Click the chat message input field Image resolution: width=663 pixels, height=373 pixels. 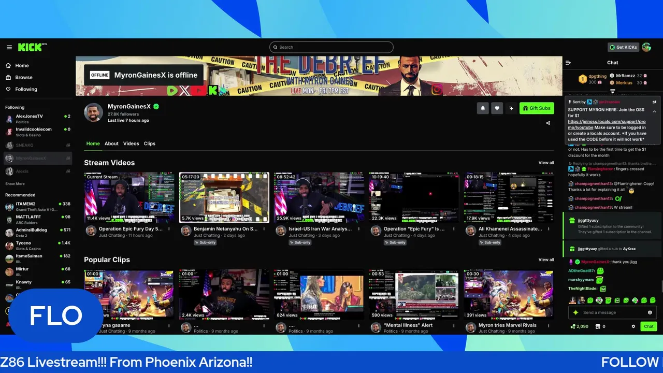pyautogui.click(x=612, y=312)
